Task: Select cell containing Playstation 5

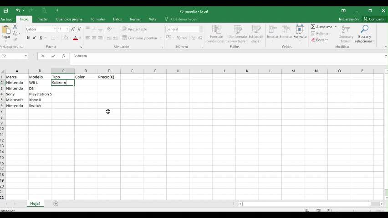Action: coord(40,94)
